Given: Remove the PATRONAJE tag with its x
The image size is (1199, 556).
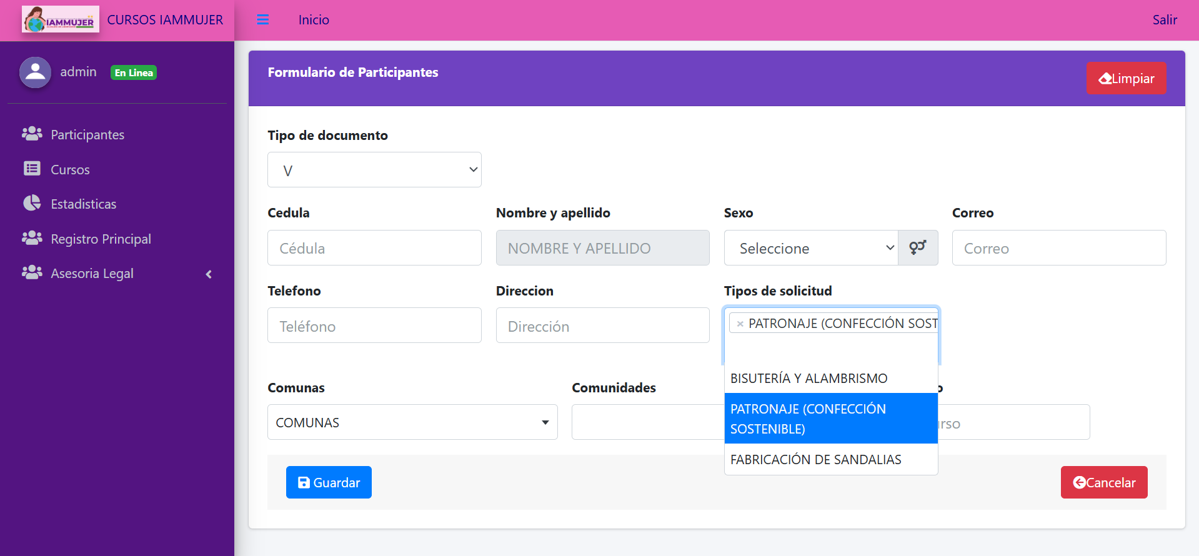Looking at the screenshot, I should click(x=740, y=324).
